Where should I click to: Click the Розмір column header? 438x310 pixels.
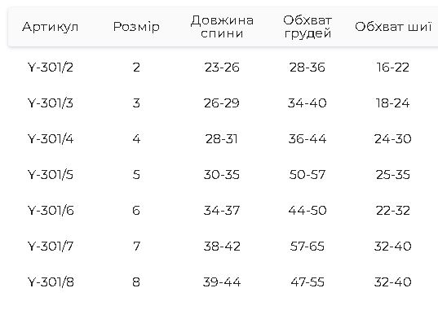[x=136, y=27]
